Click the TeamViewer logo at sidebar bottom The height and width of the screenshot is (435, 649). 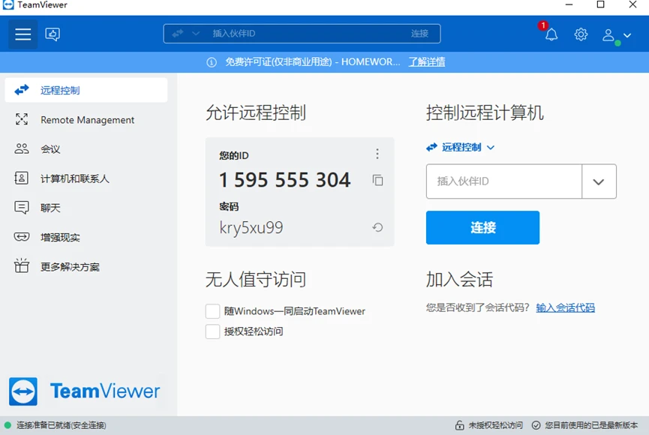click(85, 391)
